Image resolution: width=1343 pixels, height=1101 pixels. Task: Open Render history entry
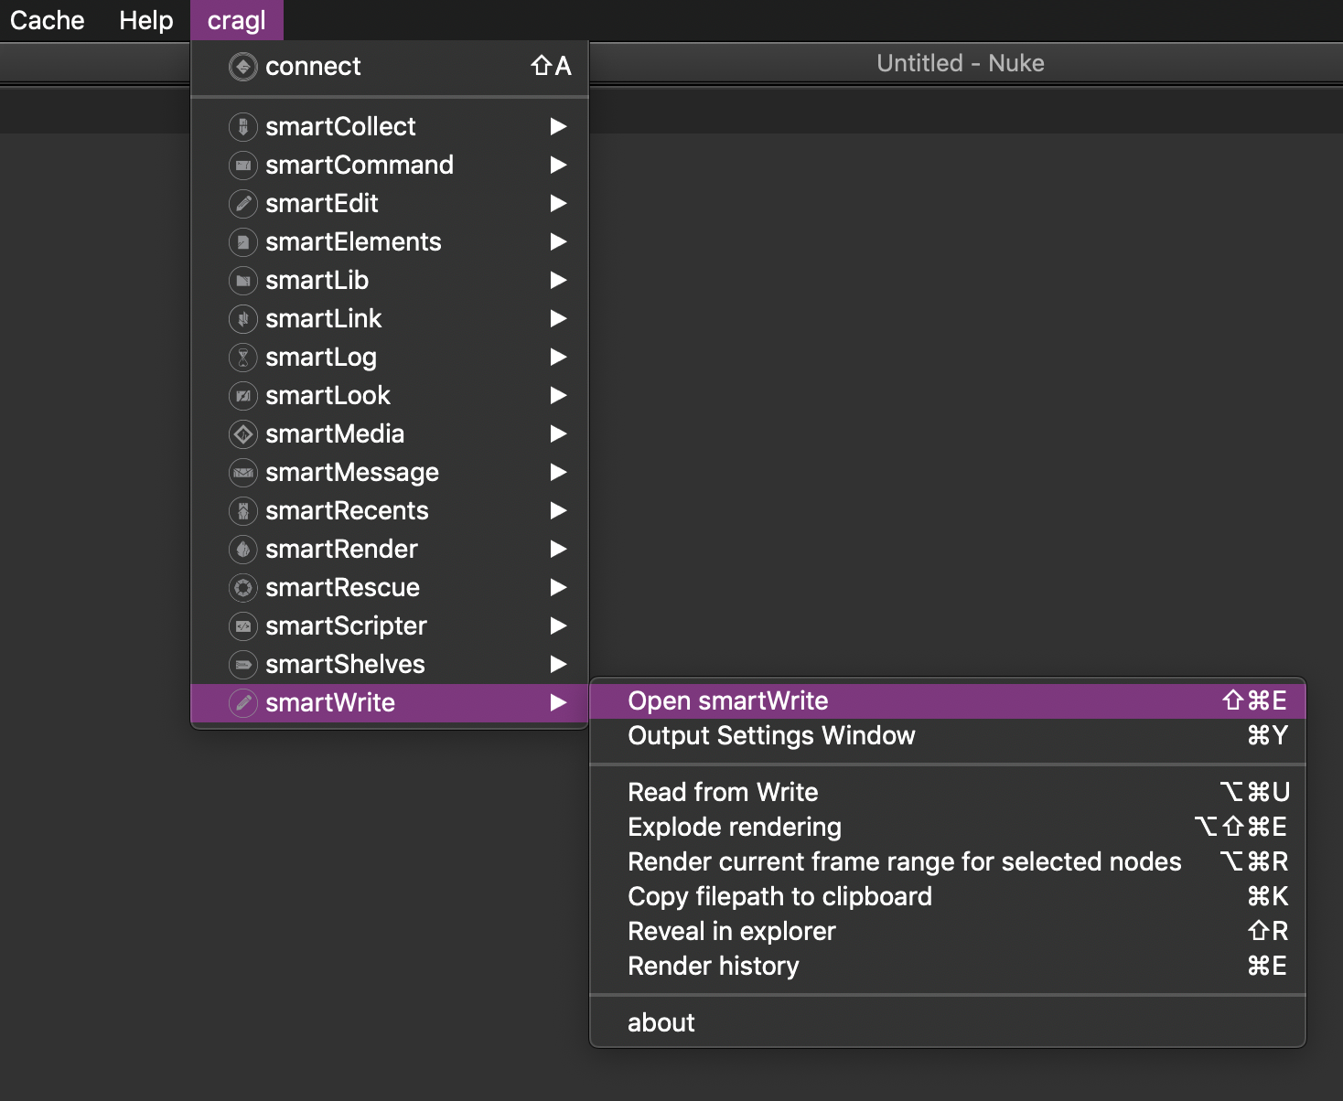pyautogui.click(x=713, y=967)
